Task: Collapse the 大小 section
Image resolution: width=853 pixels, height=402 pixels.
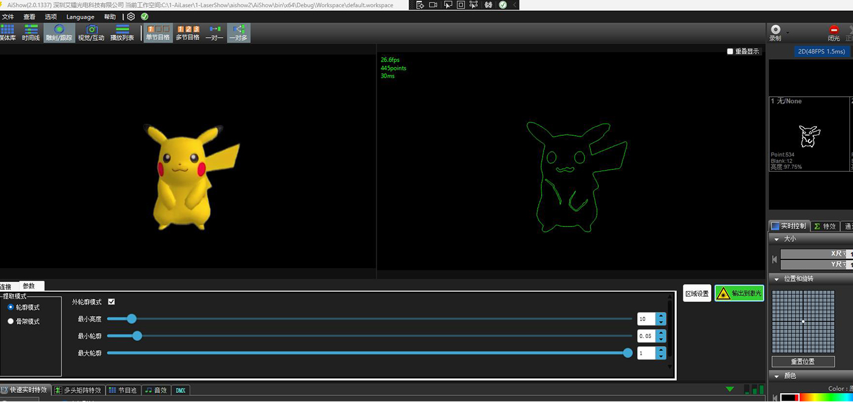Action: coord(776,239)
